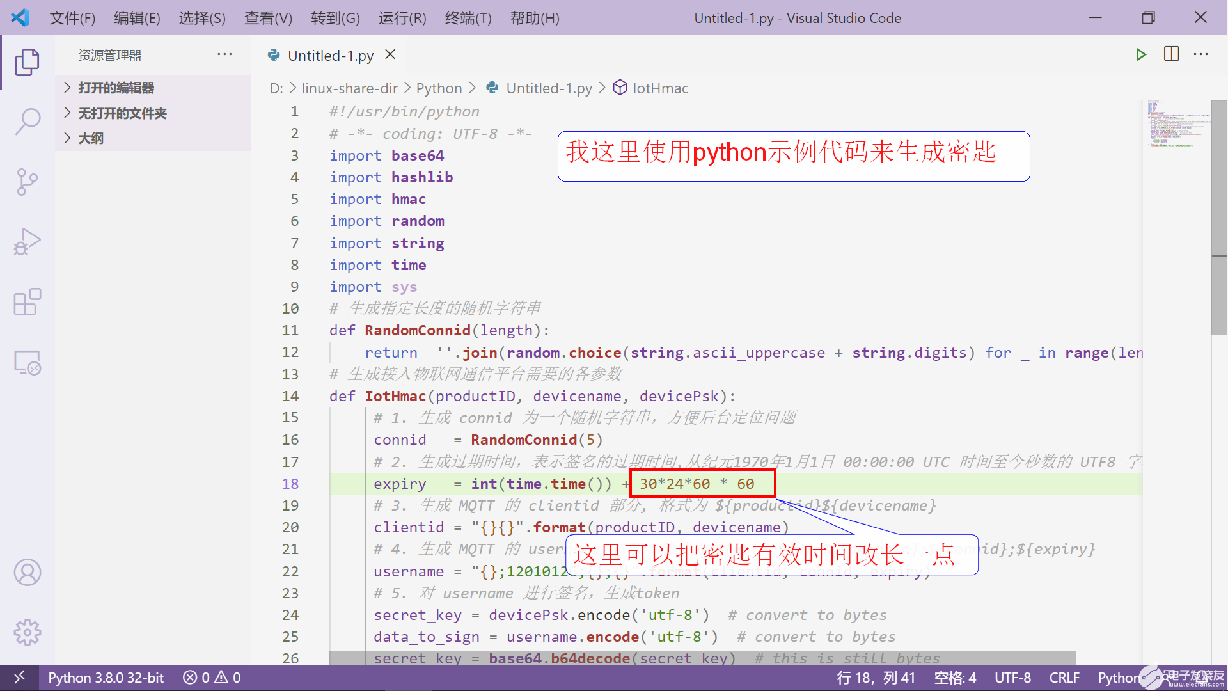
Task: Show errors and warnings count in status bar
Action: click(212, 678)
